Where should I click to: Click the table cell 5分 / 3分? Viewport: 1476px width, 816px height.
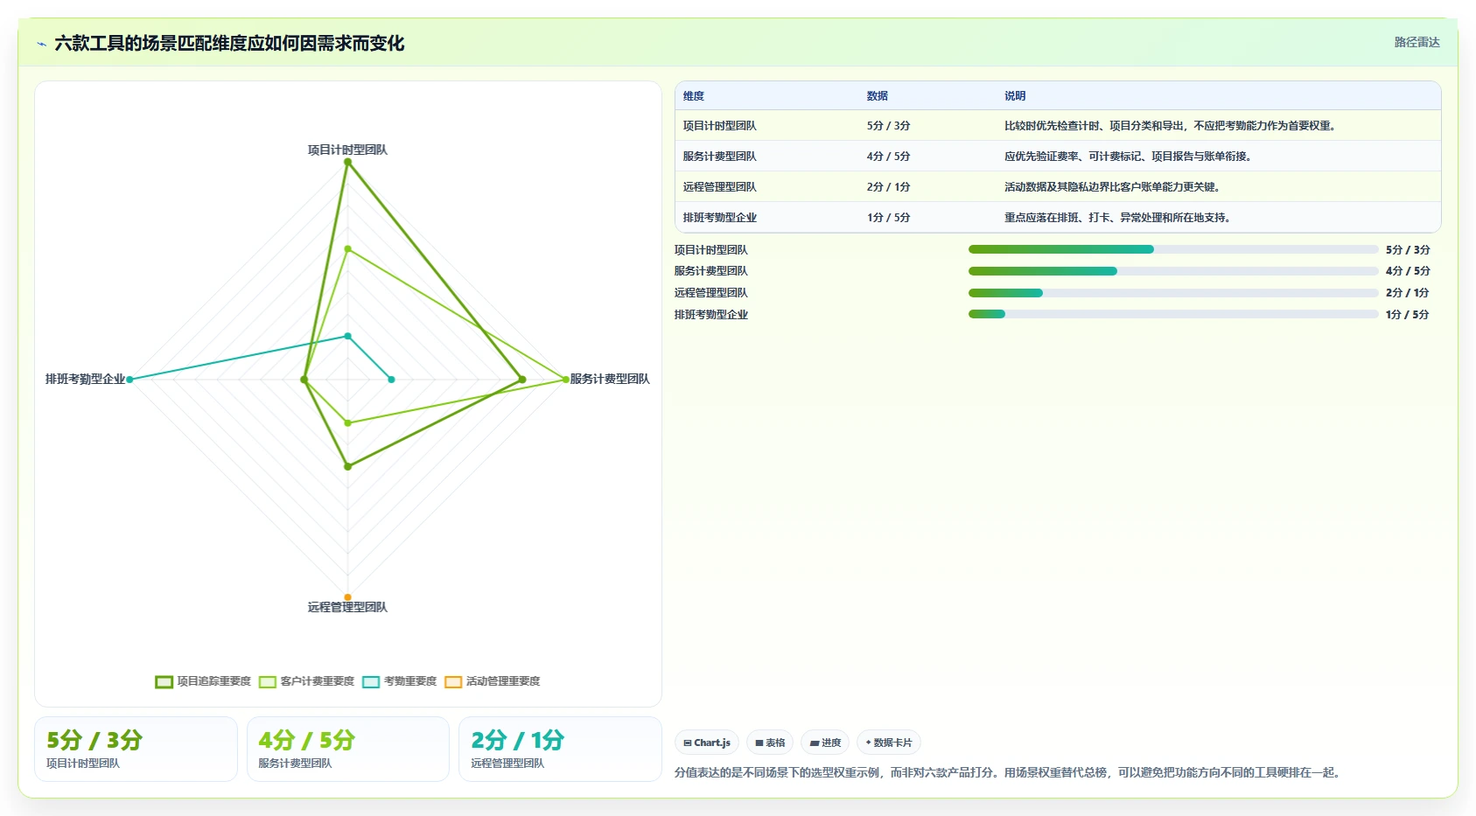point(888,126)
